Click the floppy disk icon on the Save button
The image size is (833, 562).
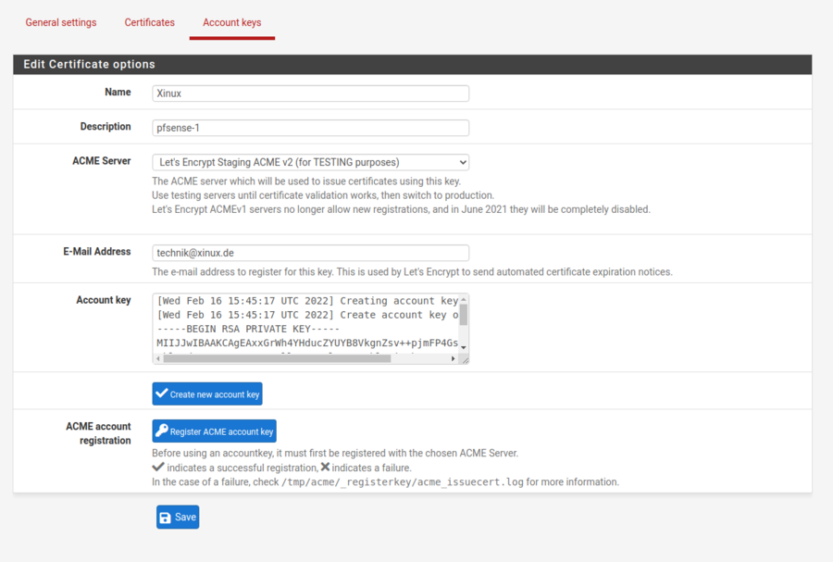tap(167, 517)
